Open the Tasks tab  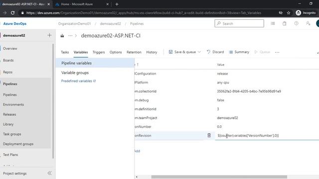[65, 52]
